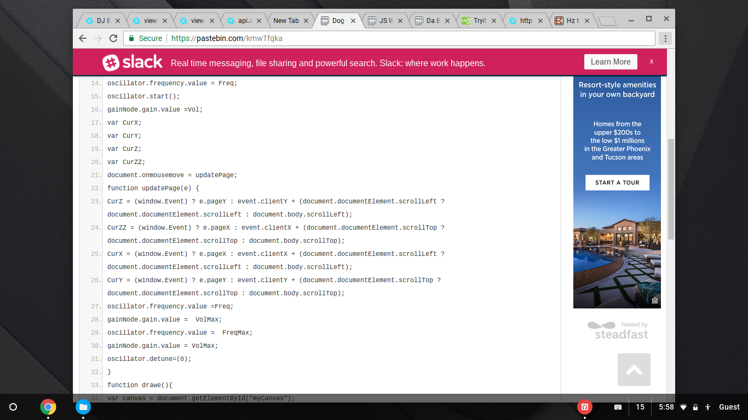The image size is (748, 420).
Task: Switch to the Hz to tab
Action: point(573,21)
